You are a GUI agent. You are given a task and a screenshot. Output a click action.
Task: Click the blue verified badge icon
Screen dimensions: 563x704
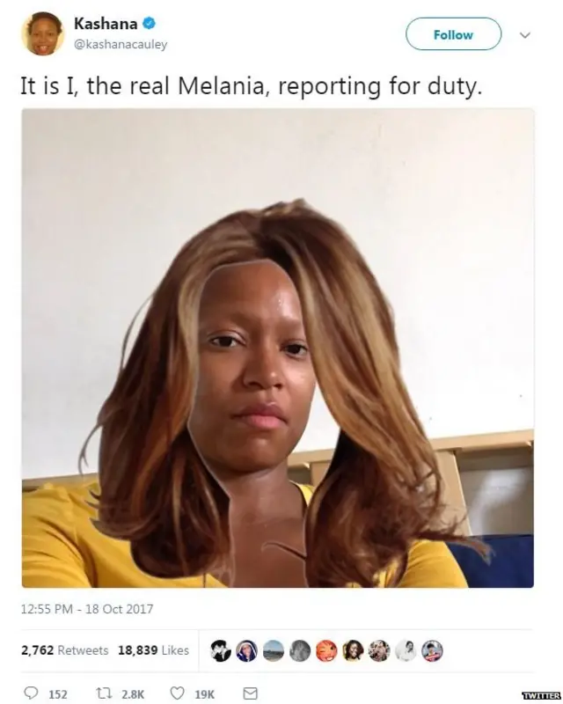tap(149, 23)
